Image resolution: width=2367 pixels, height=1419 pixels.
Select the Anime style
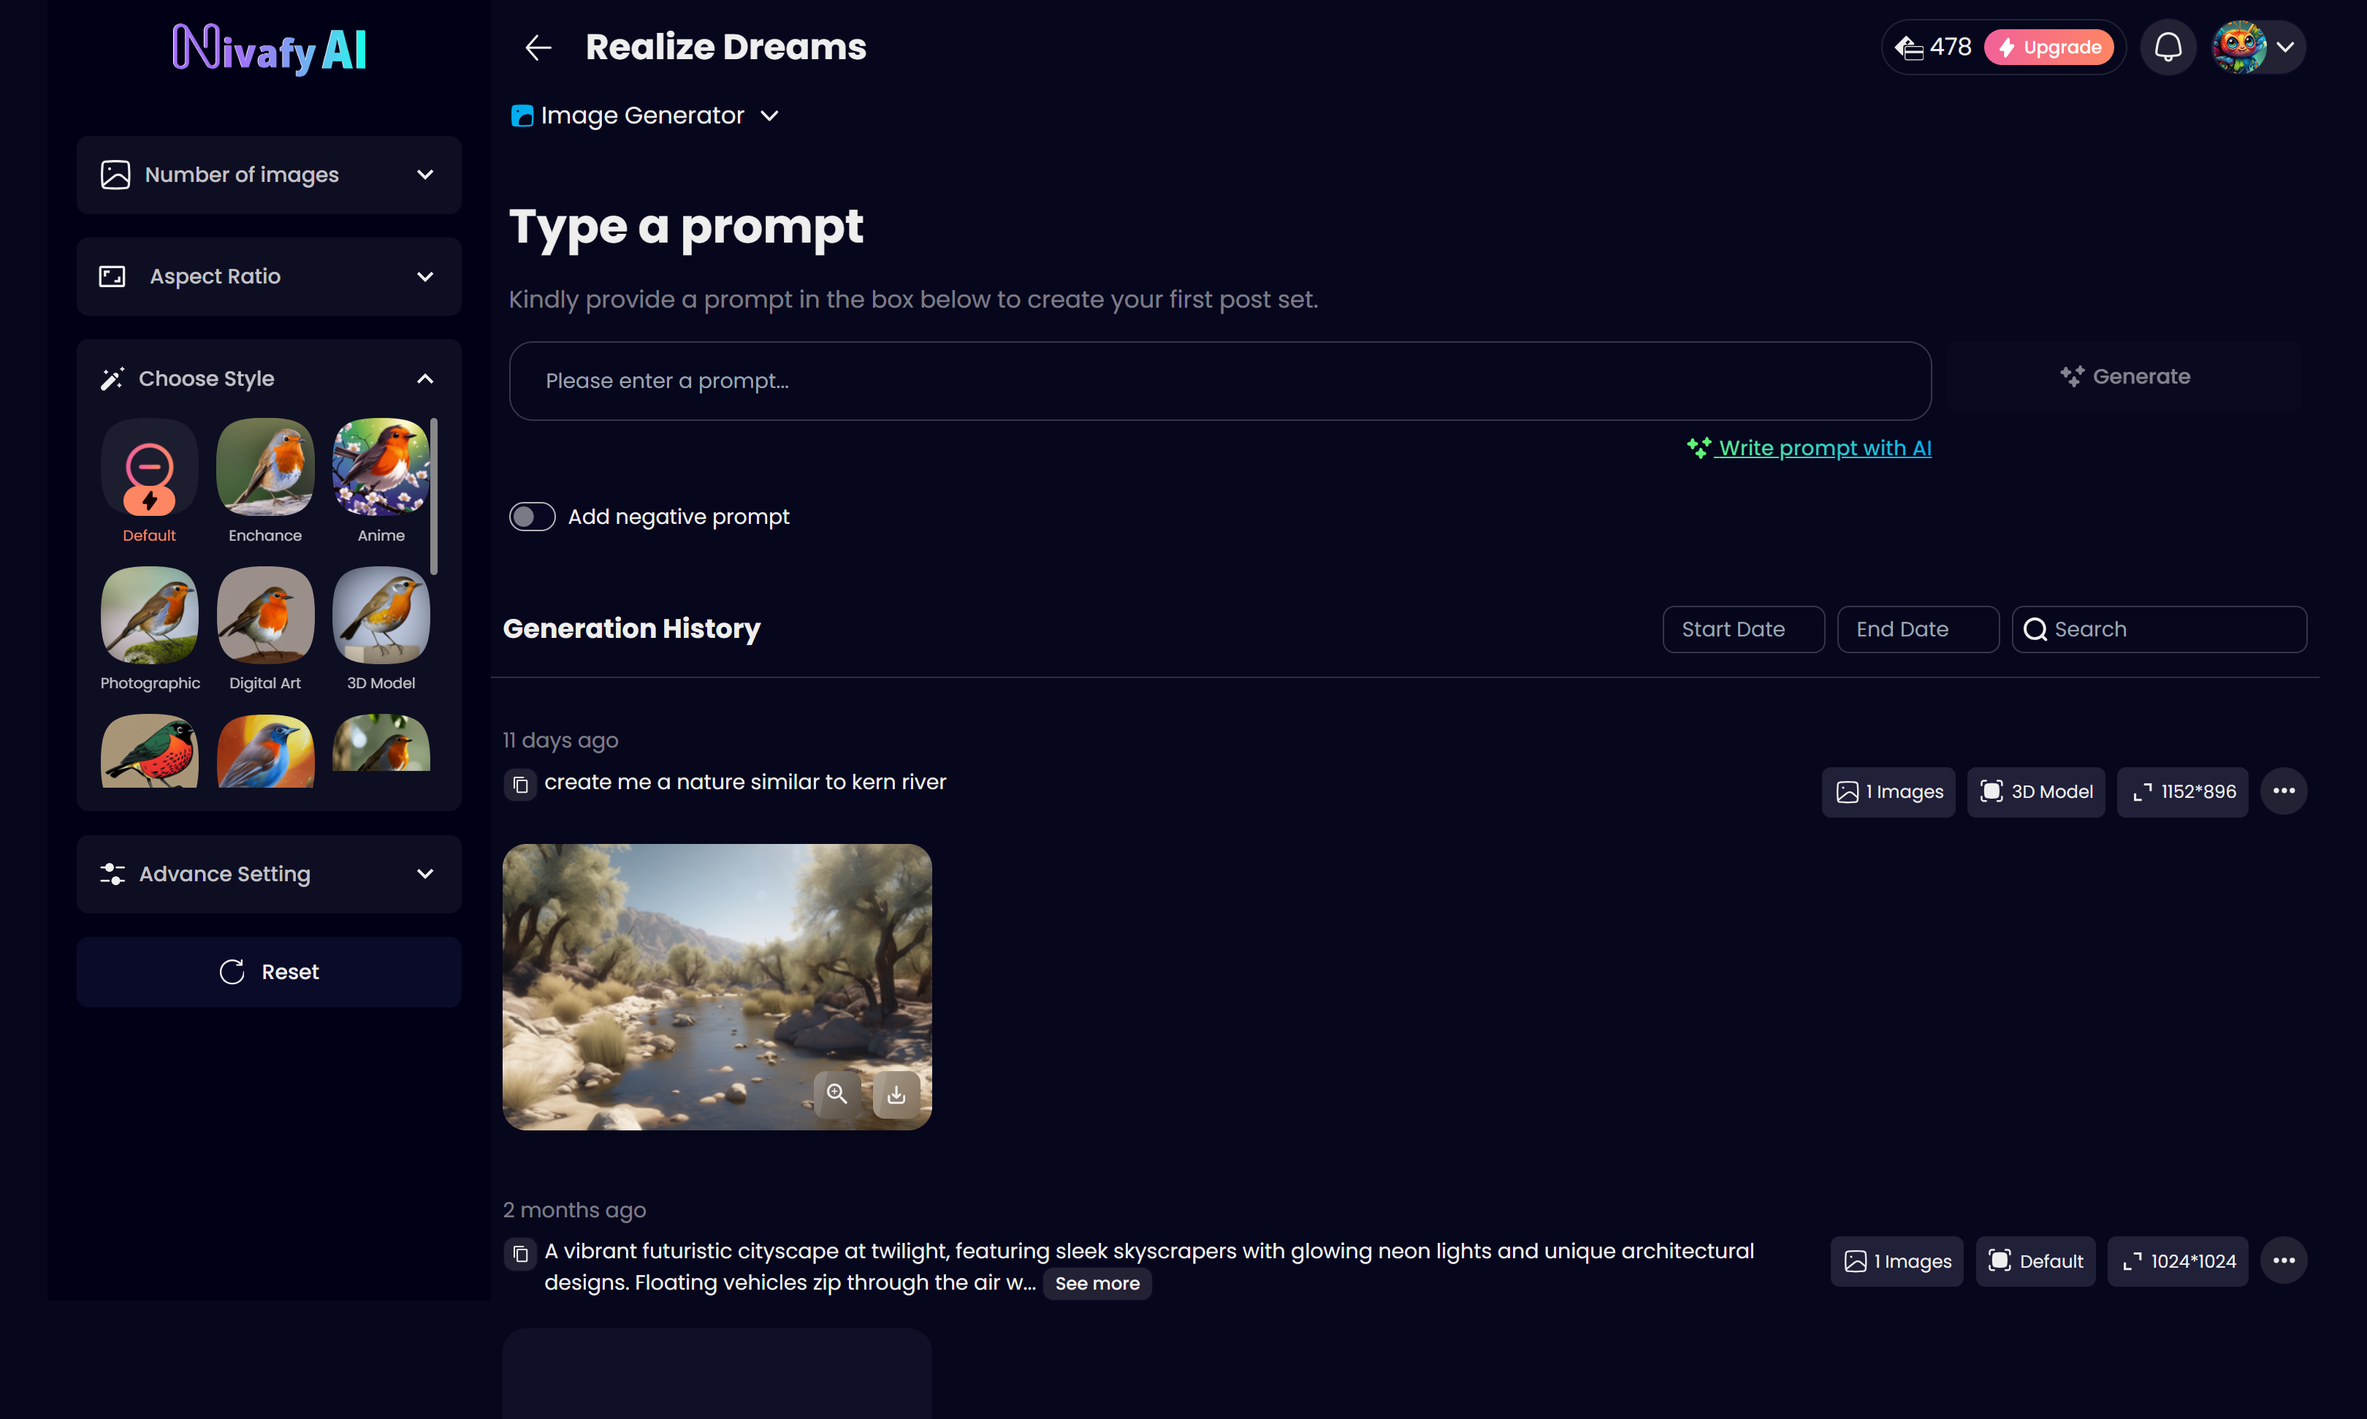pyautogui.click(x=381, y=481)
